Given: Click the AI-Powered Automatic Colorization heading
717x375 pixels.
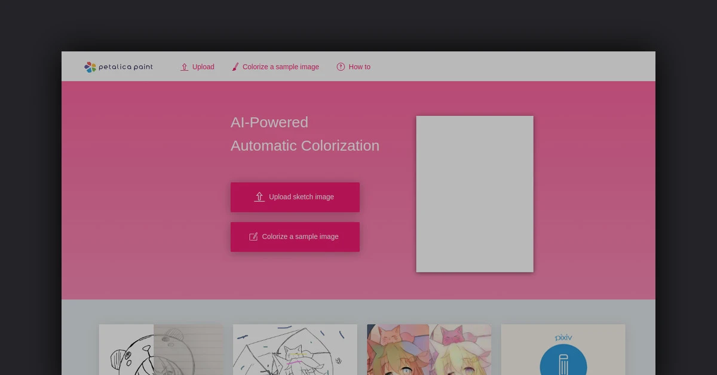Looking at the screenshot, I should tap(305, 134).
